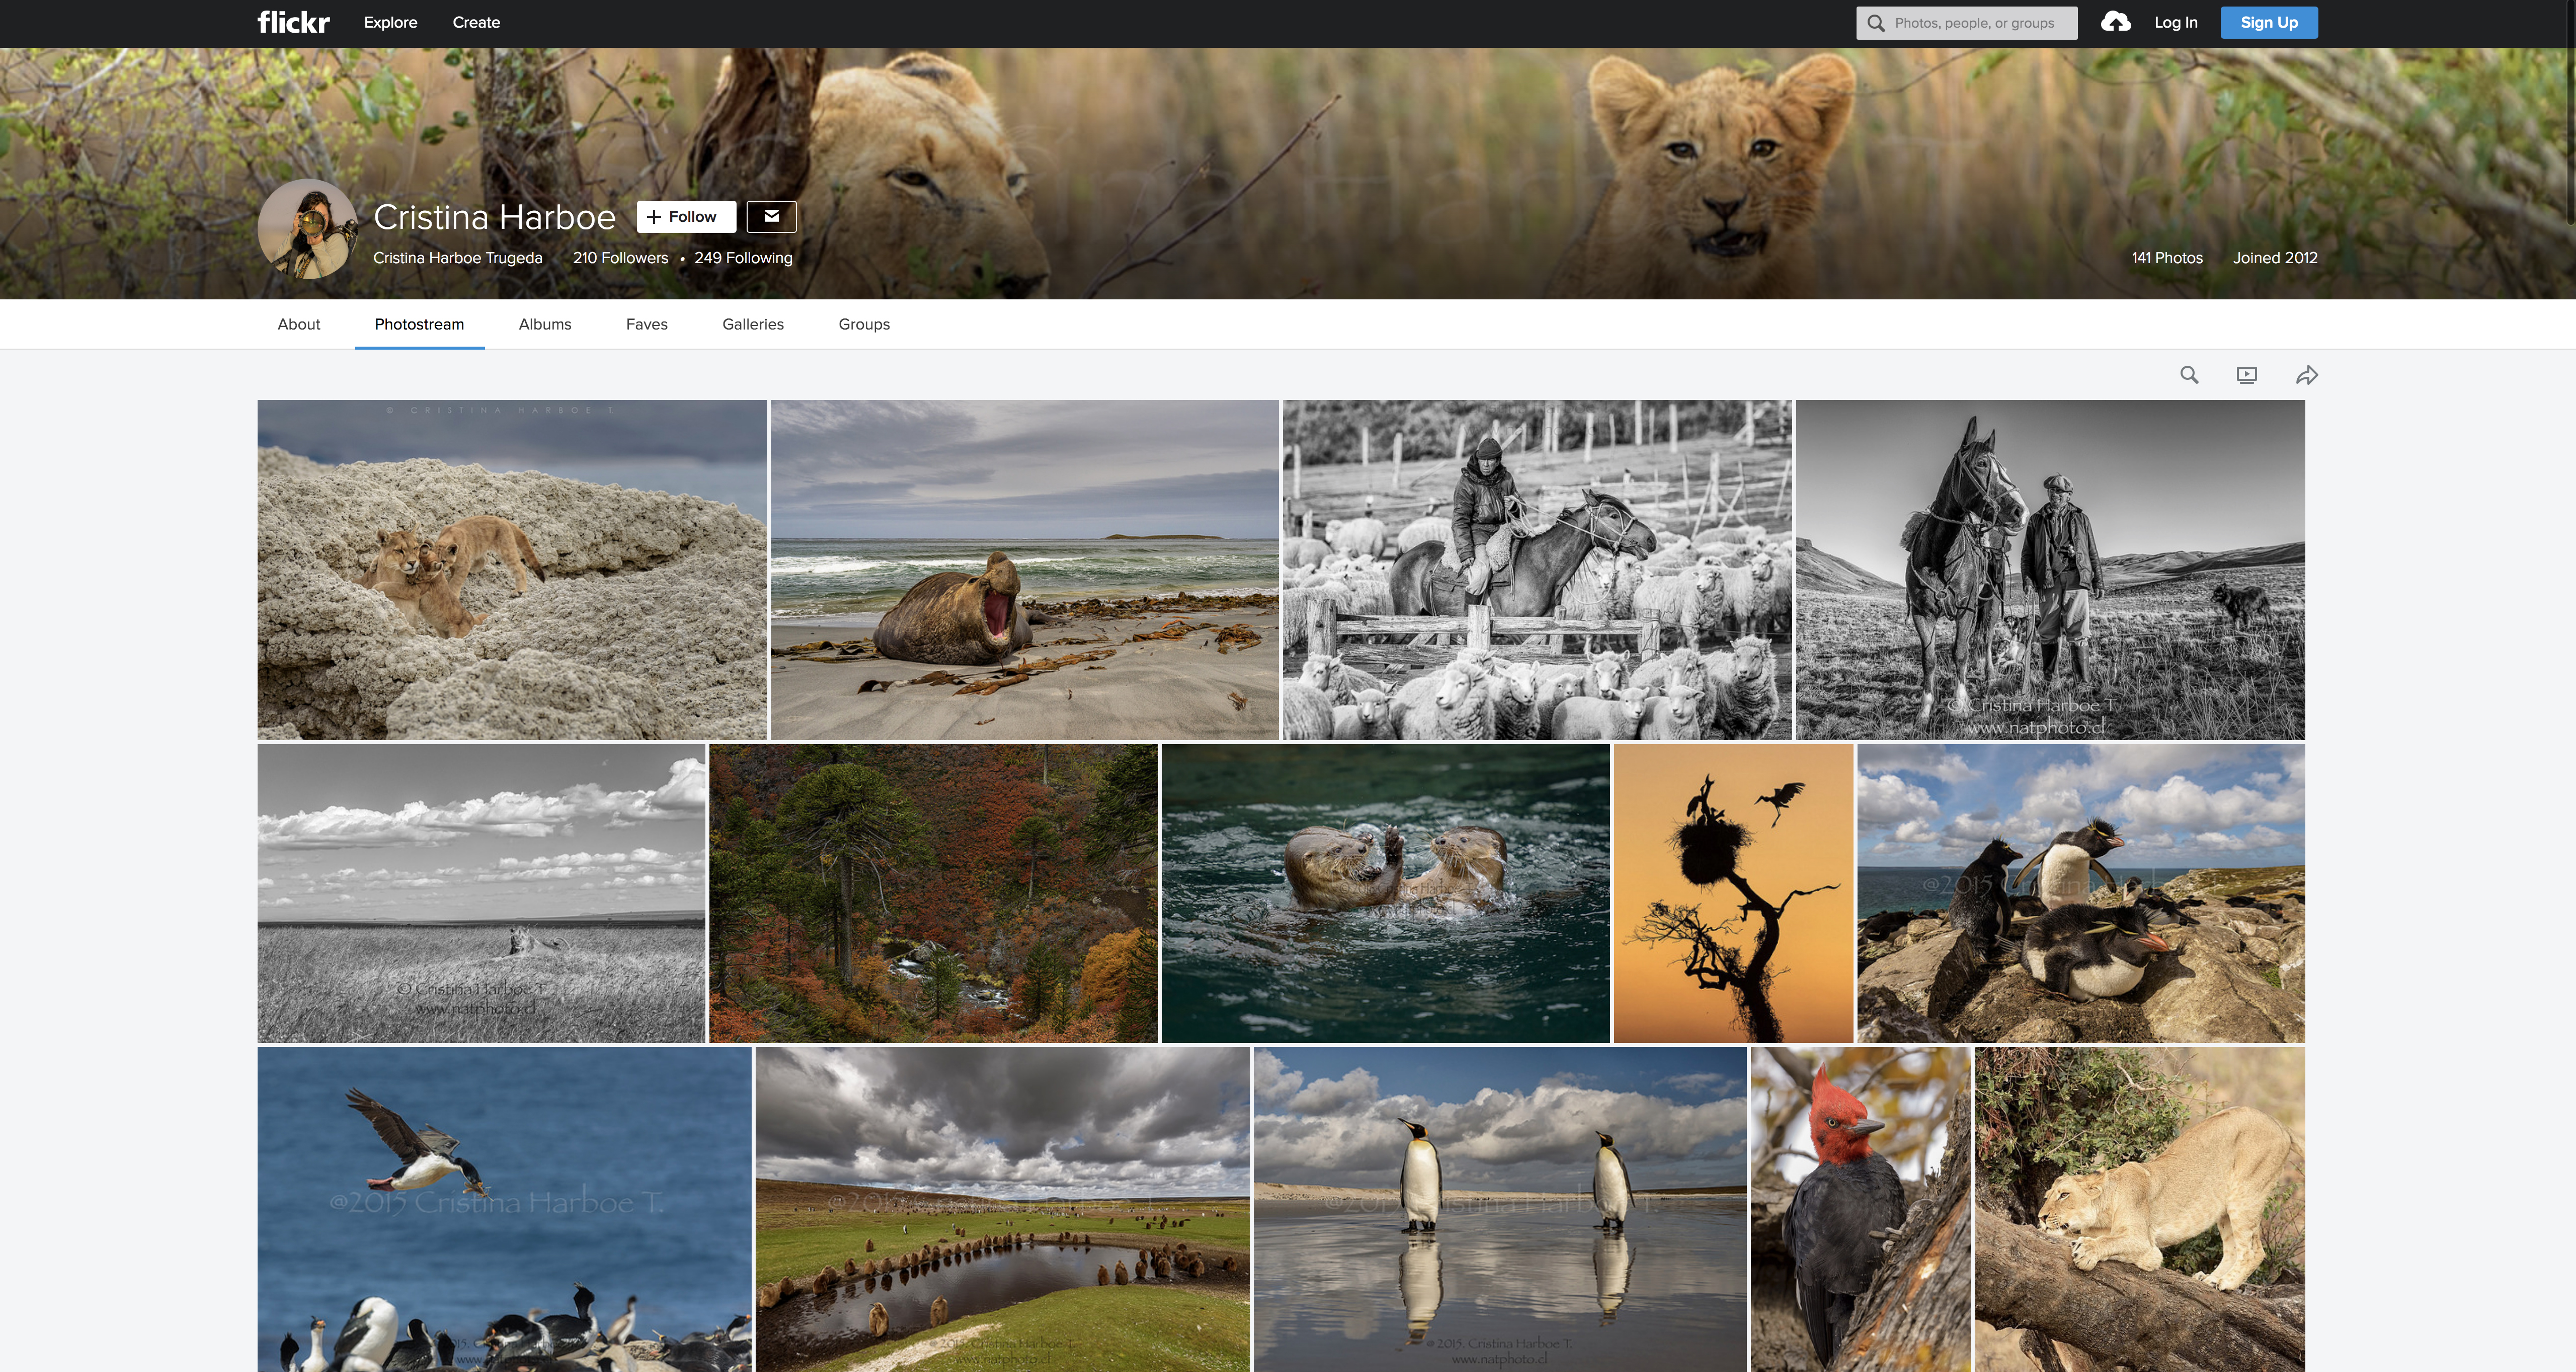Open the elephant seal beach photo
Screen dimensions: 2576x1372
point(1024,570)
